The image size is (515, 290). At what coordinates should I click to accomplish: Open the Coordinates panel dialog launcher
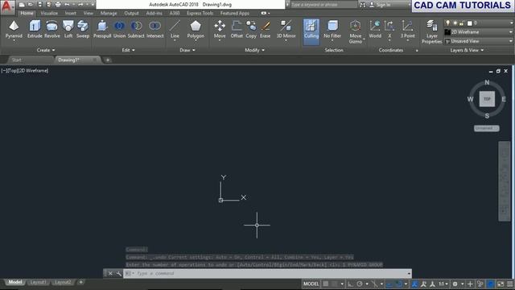click(x=417, y=50)
